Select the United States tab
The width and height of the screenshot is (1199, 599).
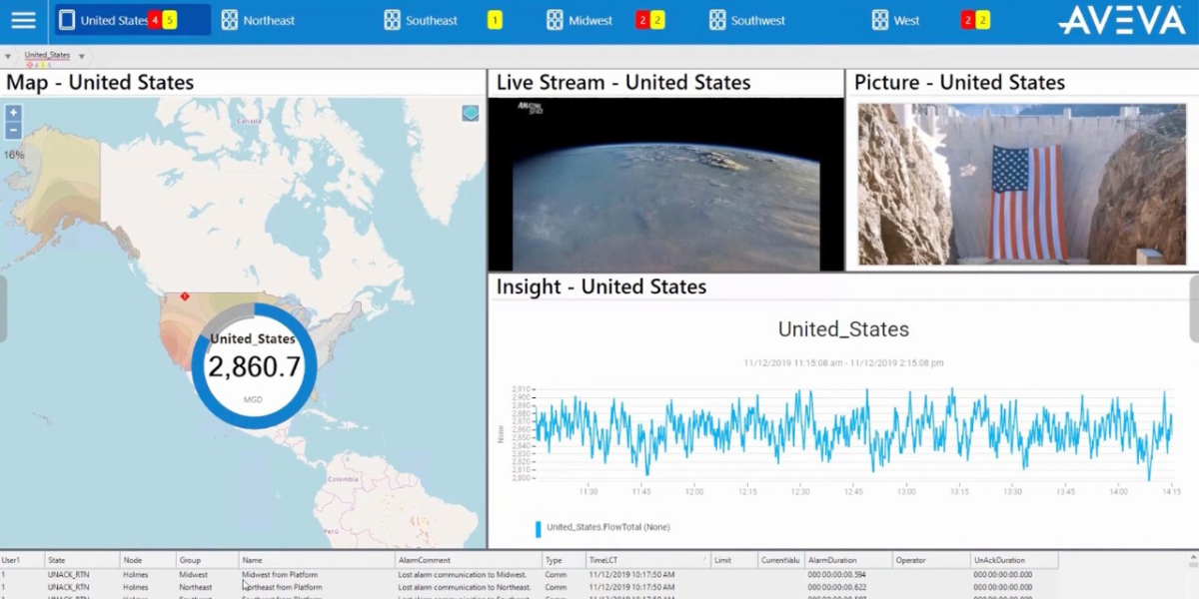point(113,20)
